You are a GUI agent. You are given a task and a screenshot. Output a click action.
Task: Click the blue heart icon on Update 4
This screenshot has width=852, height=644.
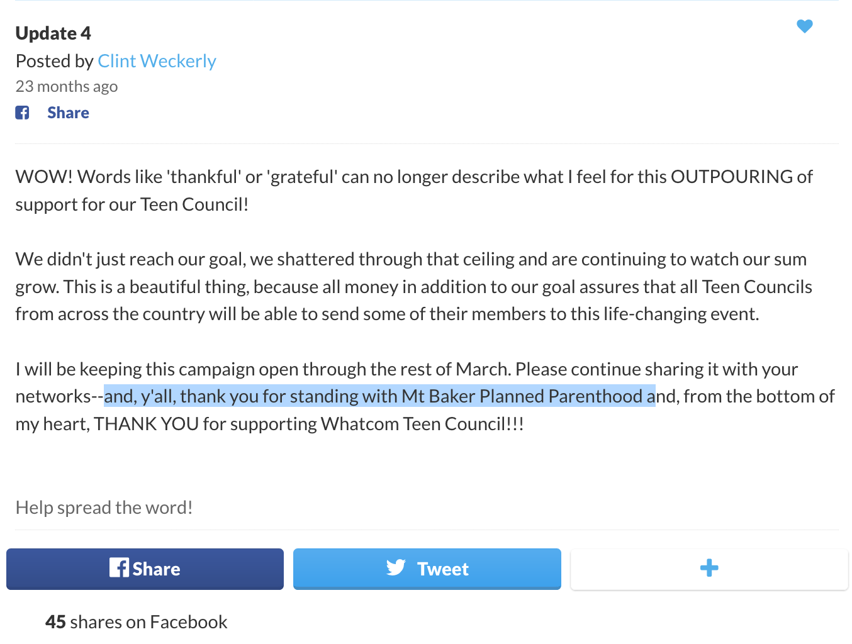(804, 26)
